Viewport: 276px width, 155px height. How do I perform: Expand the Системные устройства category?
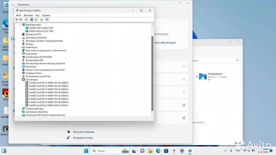[x=20, y=112]
